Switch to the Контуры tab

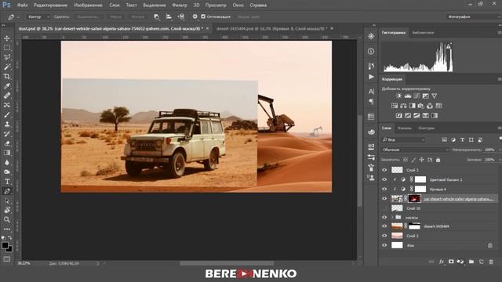tap(427, 128)
